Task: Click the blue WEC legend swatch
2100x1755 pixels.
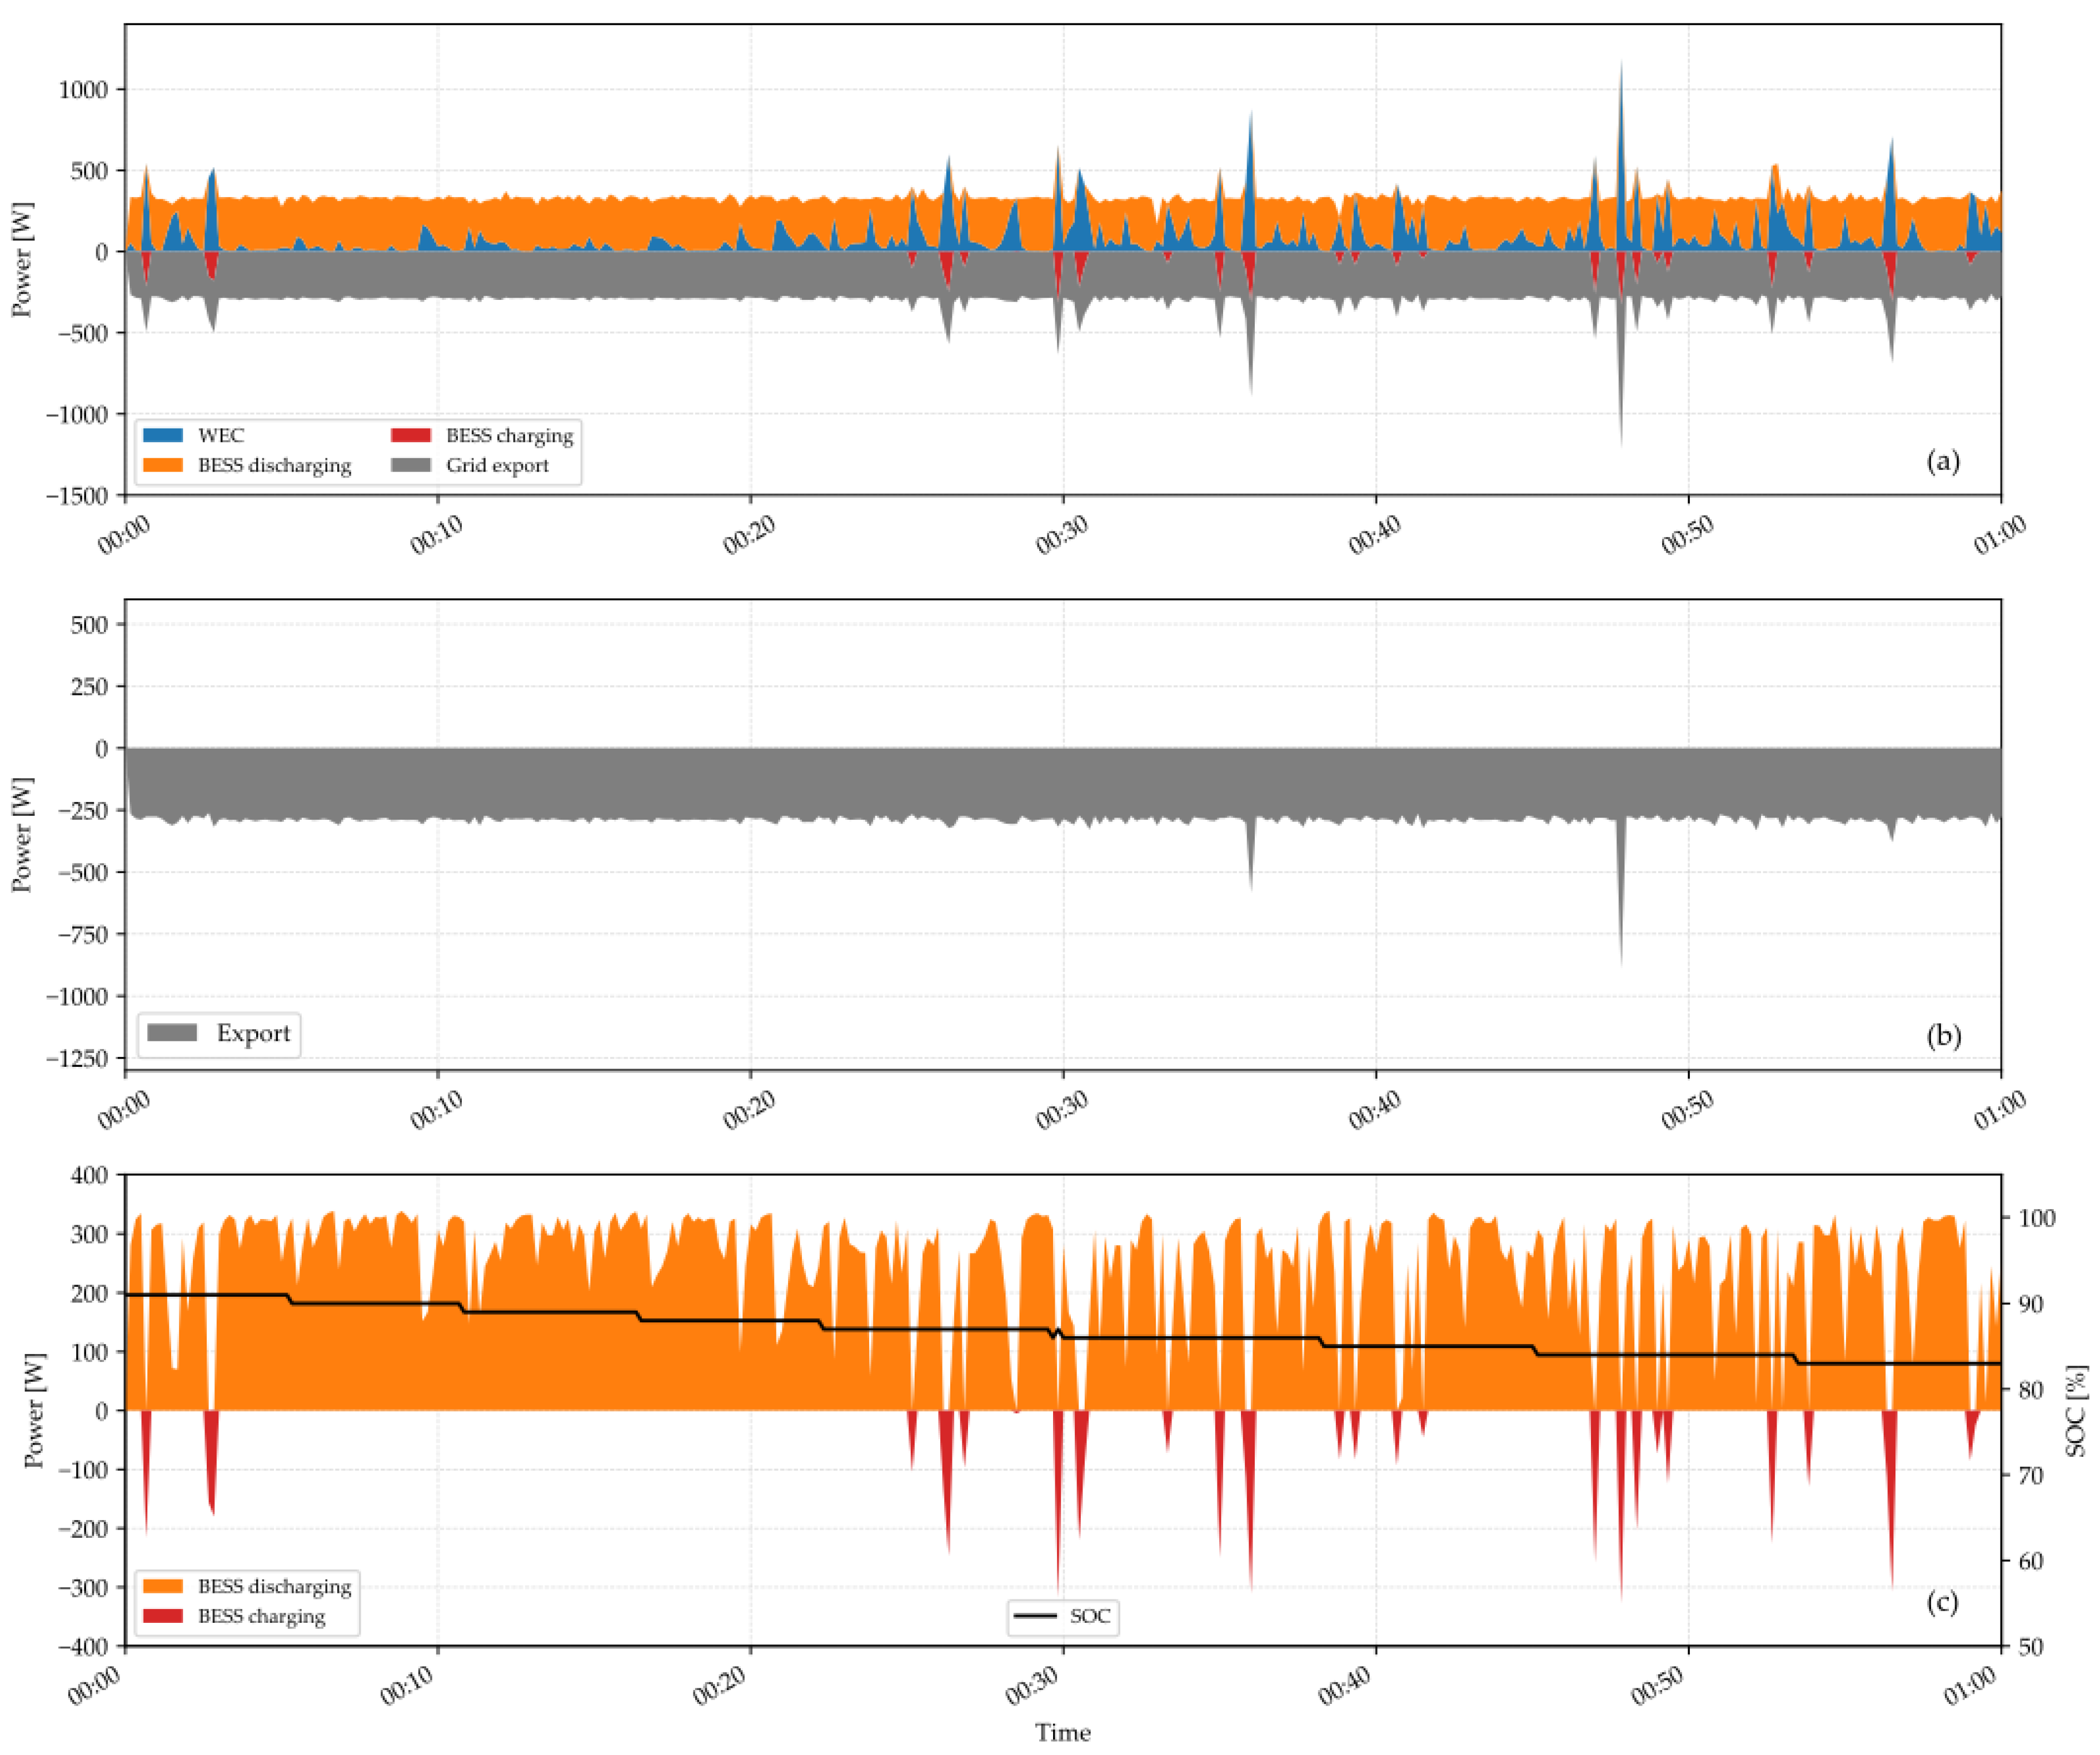Action: click(163, 436)
